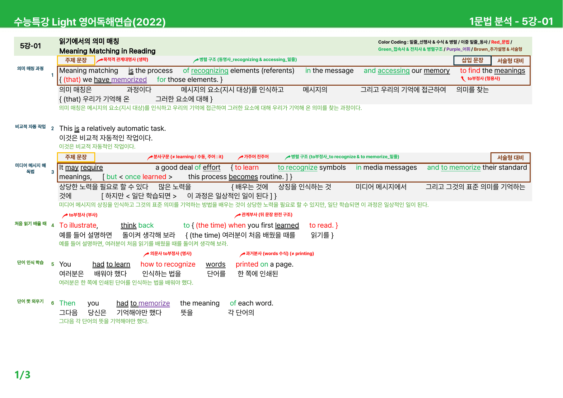This screenshot has width=563, height=398.
Task: Click the red note '의문사 to부정사 (명사)'
Action: pos(171,253)
